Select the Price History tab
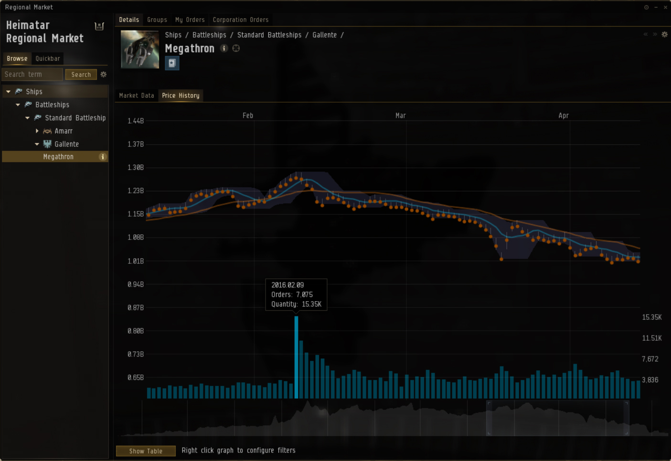Viewport: 671px width, 461px height. pos(181,95)
